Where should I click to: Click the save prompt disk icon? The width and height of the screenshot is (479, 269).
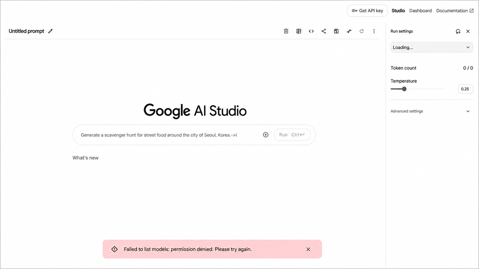[x=336, y=31]
